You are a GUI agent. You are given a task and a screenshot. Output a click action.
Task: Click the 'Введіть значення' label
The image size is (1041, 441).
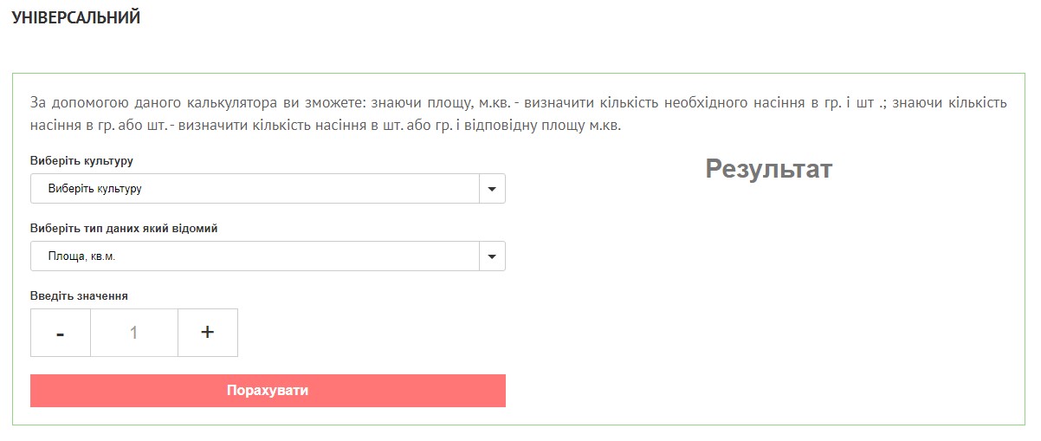[79, 295]
